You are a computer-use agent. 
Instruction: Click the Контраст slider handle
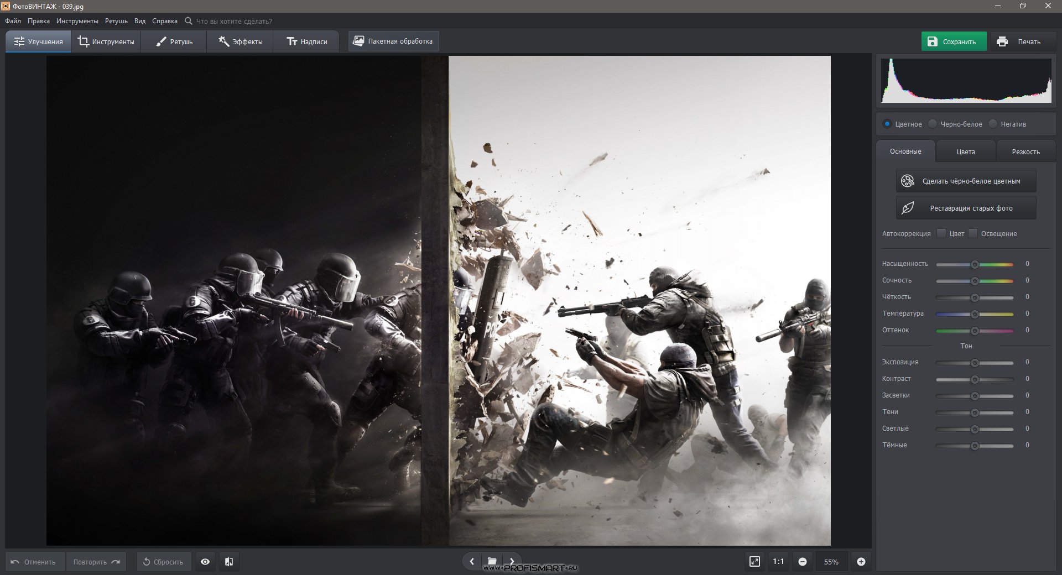(975, 379)
